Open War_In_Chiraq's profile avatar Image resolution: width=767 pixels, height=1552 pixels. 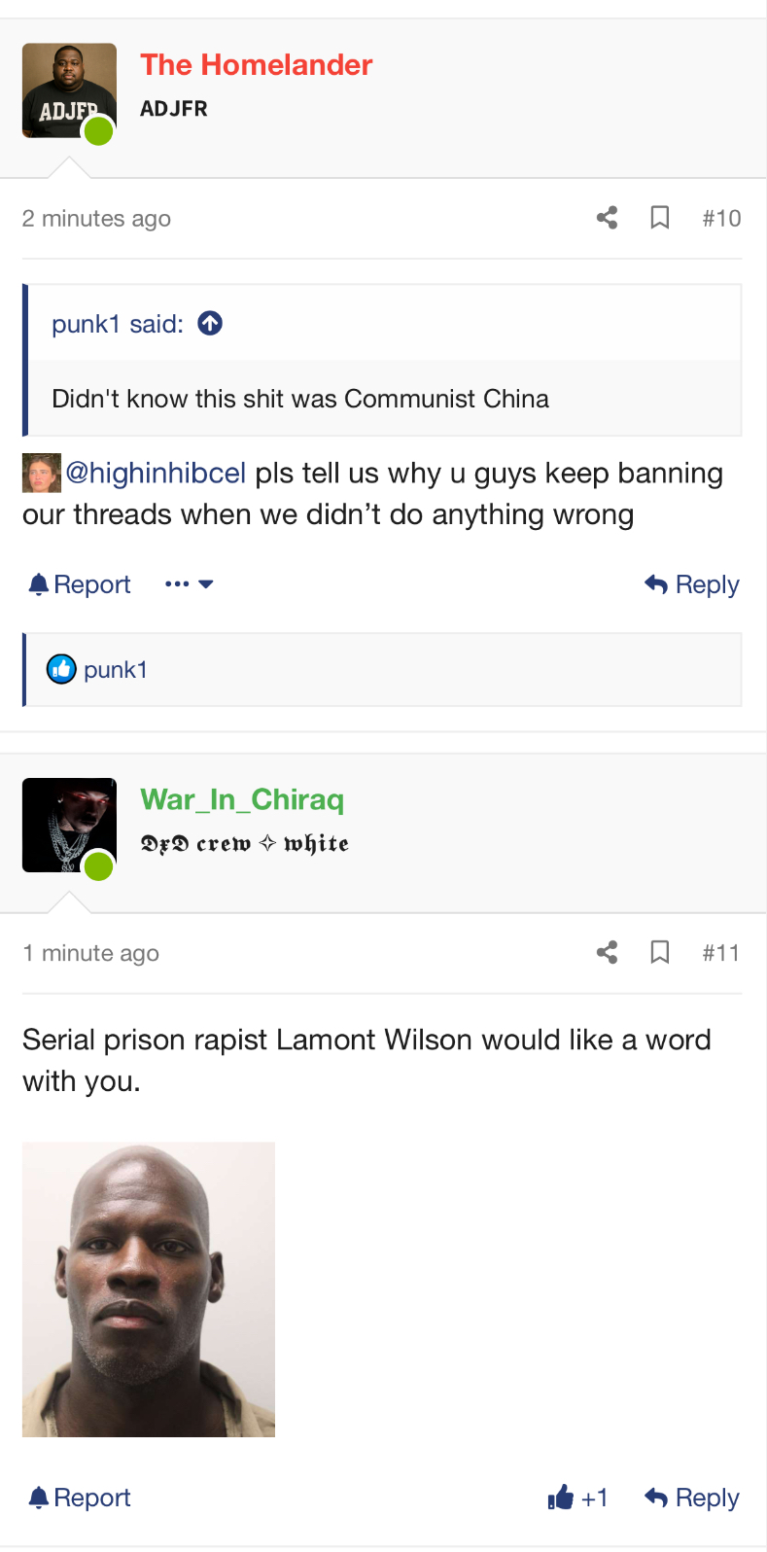tap(69, 825)
